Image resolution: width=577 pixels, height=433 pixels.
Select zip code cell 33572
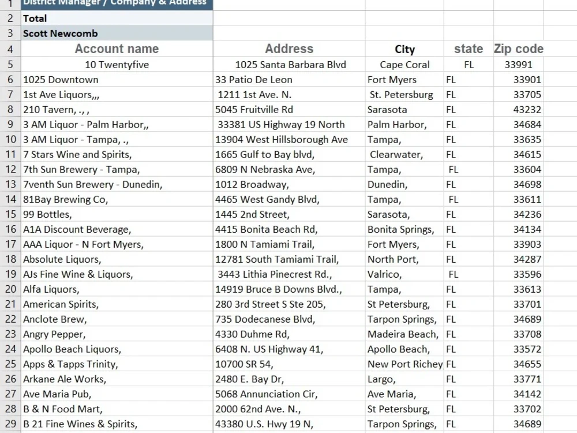click(x=519, y=349)
